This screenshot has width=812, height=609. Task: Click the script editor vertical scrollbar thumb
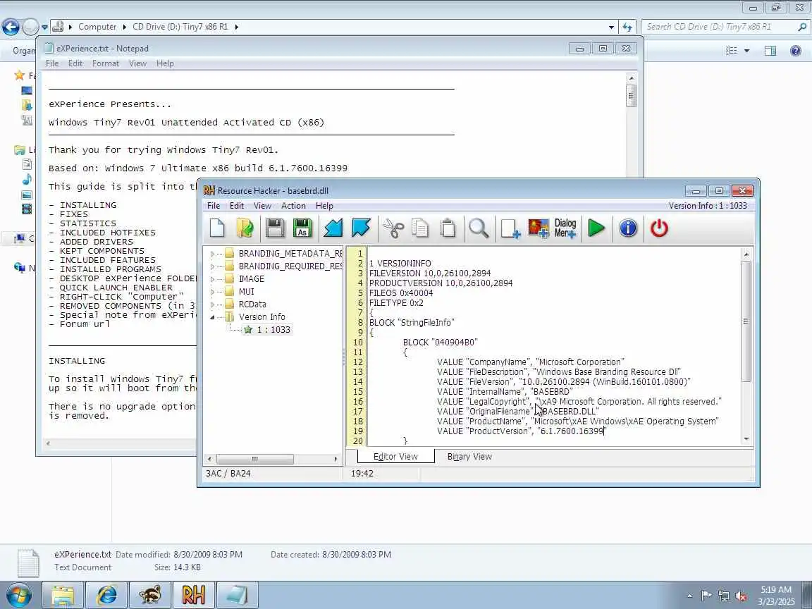tap(746, 321)
